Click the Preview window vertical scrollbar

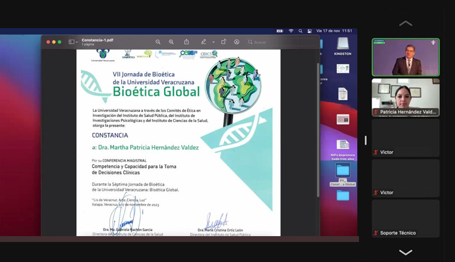coord(318,130)
